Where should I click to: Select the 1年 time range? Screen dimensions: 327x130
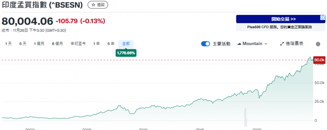coord(96,44)
